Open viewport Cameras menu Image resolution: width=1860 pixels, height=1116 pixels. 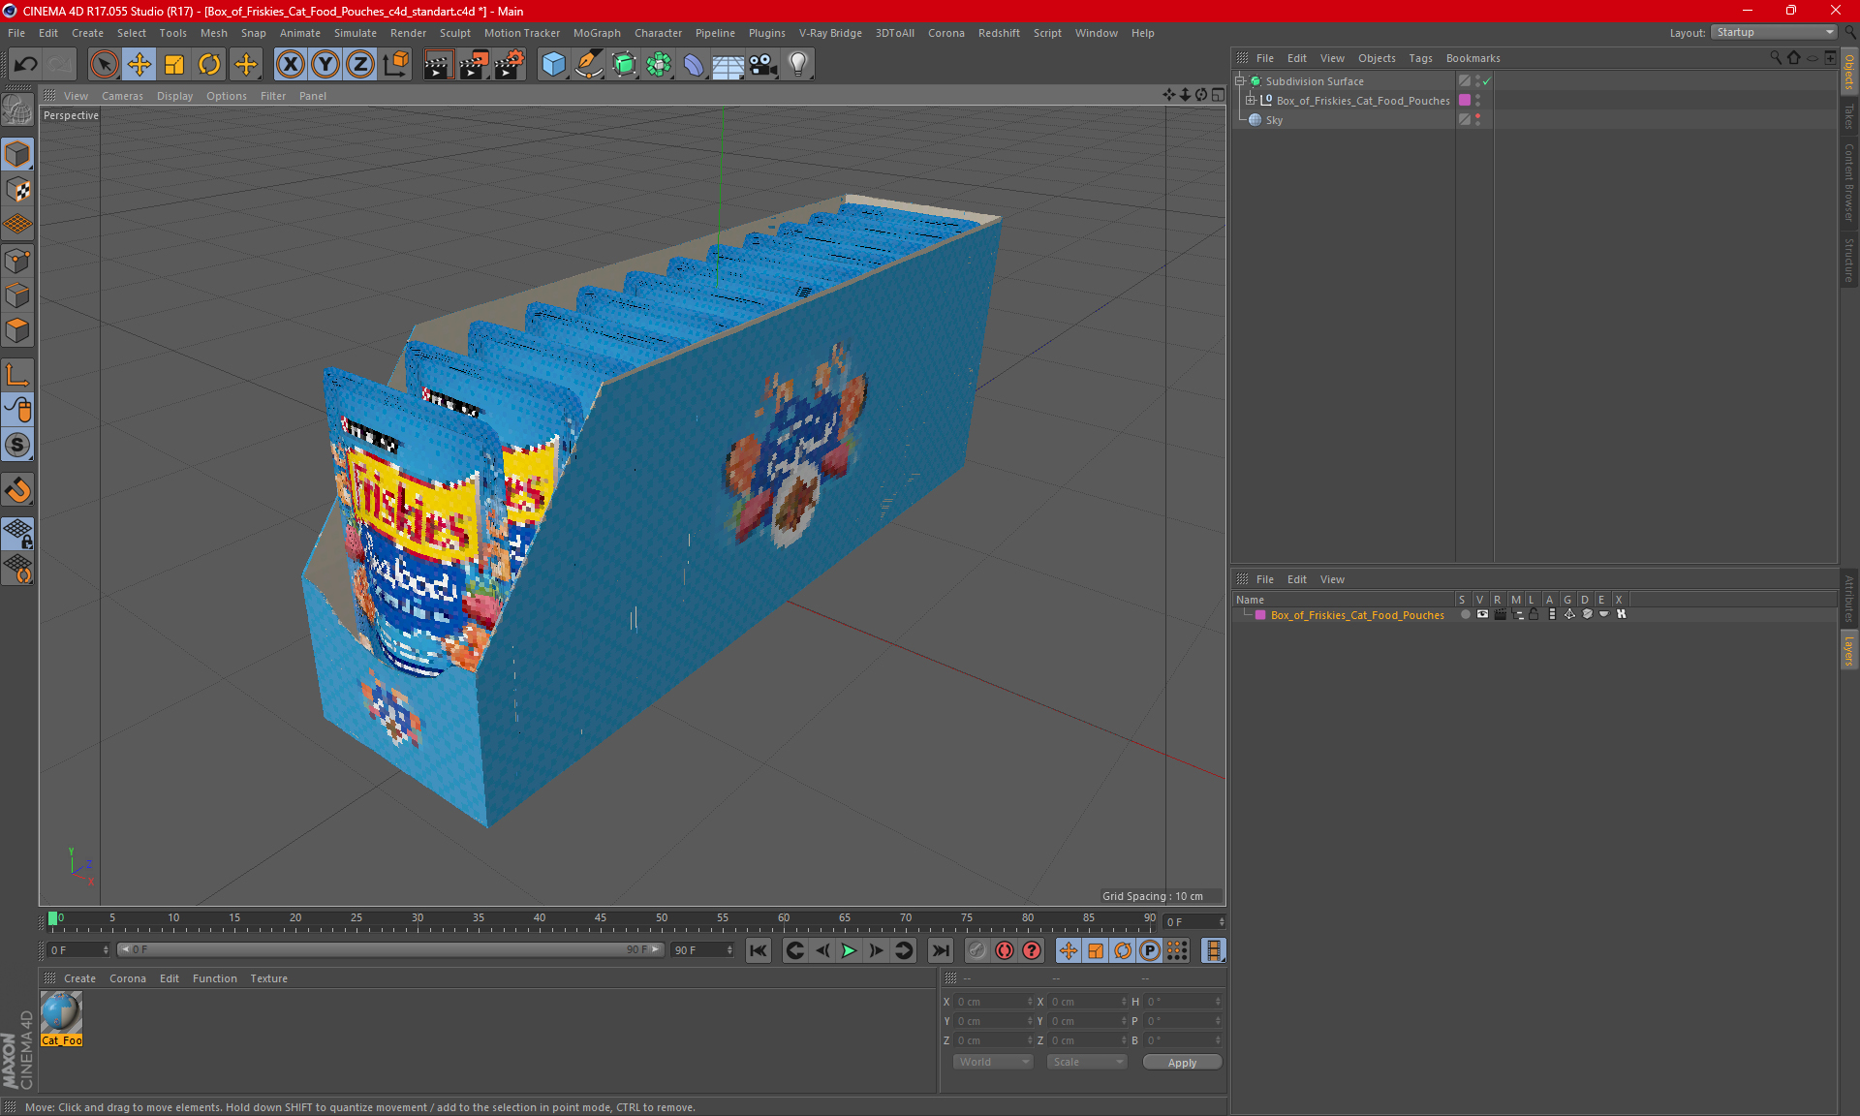tap(122, 96)
